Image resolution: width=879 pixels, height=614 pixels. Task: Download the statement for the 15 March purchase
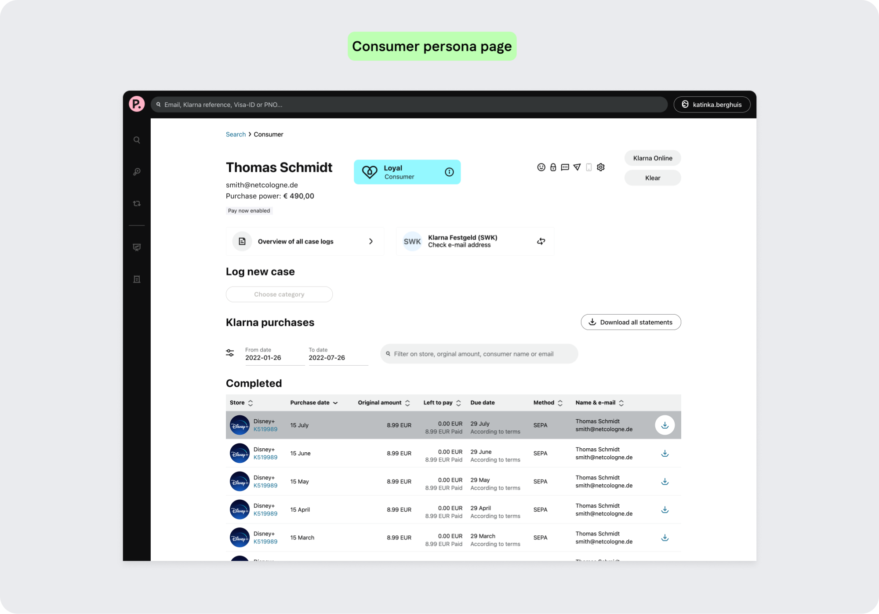tap(665, 538)
